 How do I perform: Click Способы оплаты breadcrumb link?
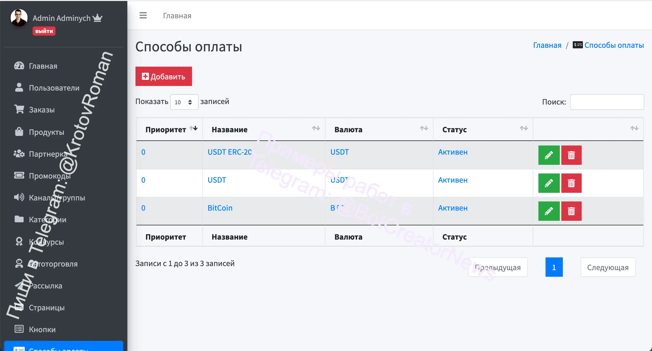(x=614, y=45)
